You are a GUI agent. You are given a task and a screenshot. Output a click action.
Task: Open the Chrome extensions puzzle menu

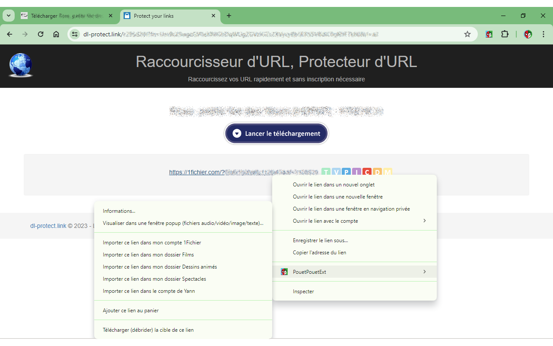click(x=505, y=34)
